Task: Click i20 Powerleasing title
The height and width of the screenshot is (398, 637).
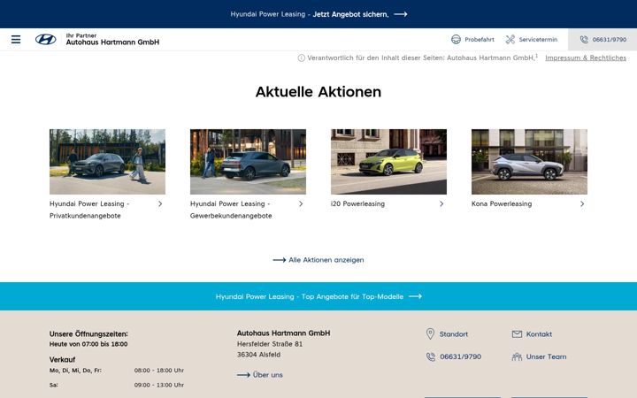Action: click(x=357, y=204)
